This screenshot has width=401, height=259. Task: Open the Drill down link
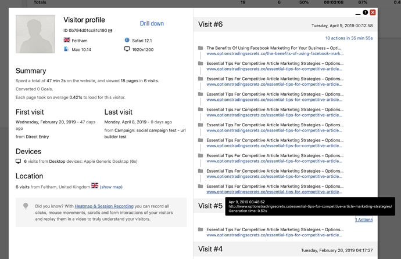pos(152,23)
